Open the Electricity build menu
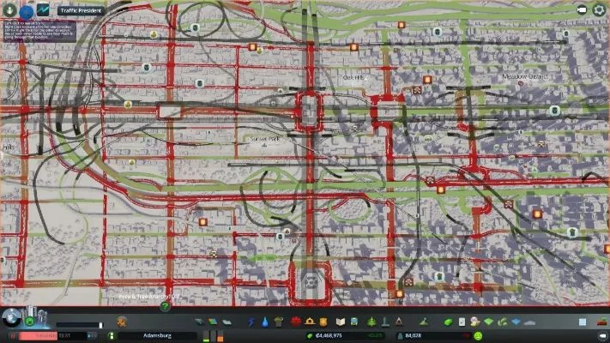The height and width of the screenshot is (343, 610). tap(251, 322)
